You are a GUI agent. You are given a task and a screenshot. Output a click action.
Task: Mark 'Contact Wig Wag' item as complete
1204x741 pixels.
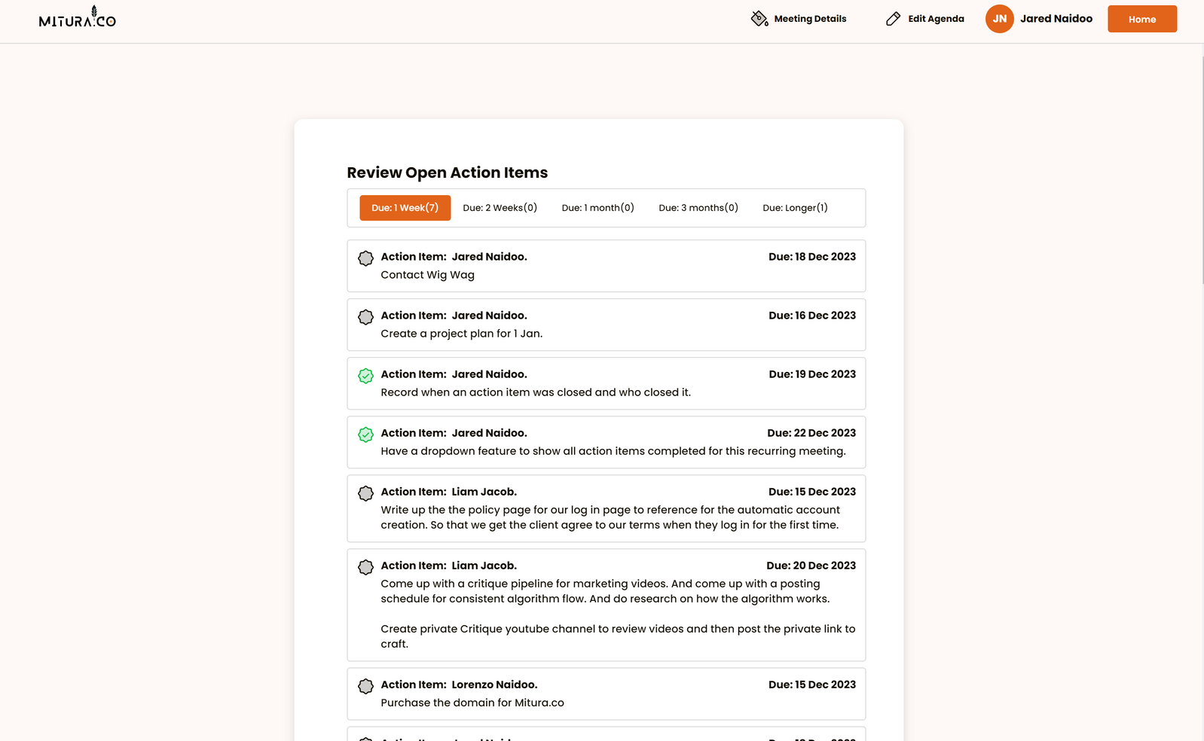tap(365, 258)
